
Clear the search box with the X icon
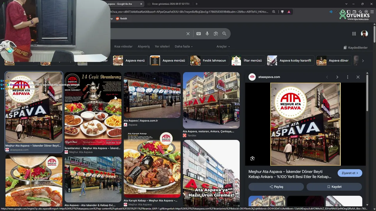(x=188, y=34)
